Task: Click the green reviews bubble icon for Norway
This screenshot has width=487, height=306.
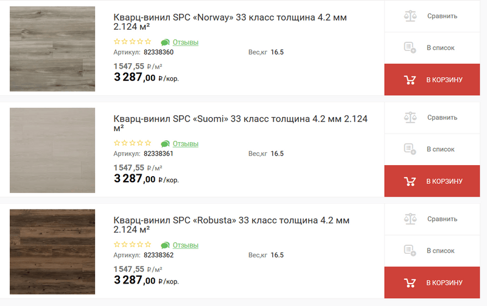Action: point(165,42)
